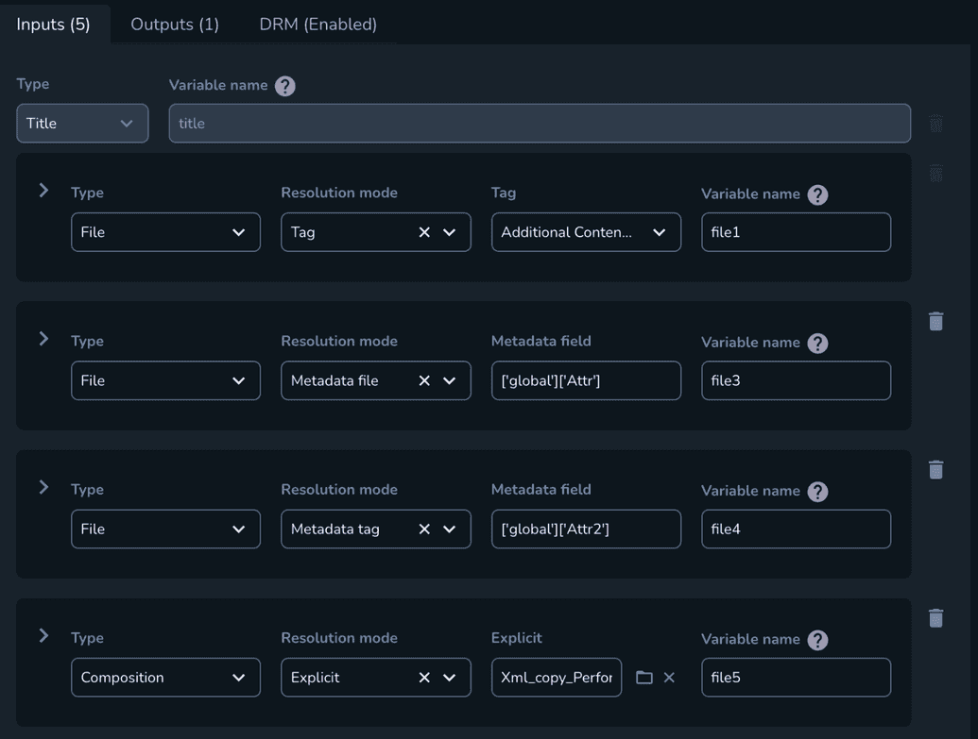Open the Type dropdown in the file4 row

pos(165,529)
